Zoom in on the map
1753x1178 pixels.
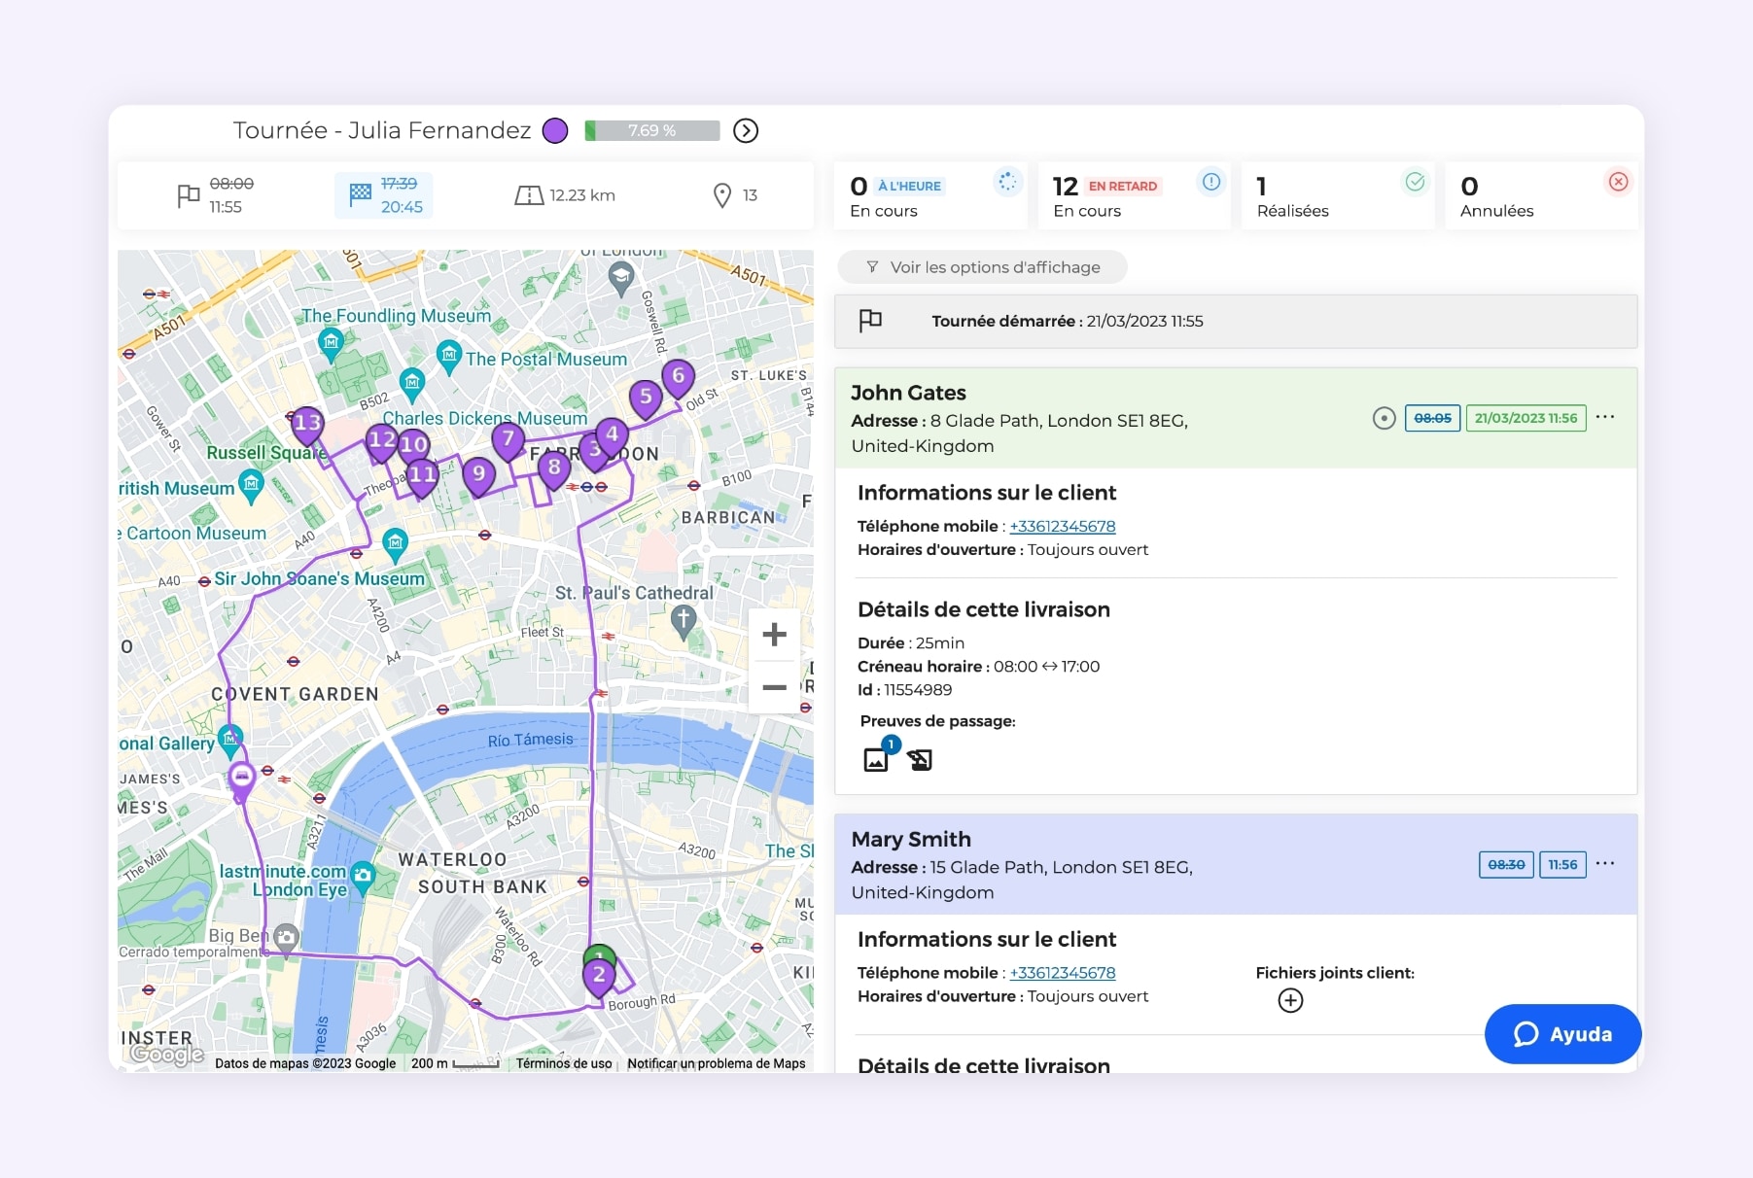[x=774, y=635]
